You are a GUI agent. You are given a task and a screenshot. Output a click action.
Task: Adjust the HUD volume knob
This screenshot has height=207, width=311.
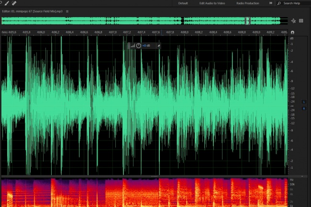(x=138, y=46)
